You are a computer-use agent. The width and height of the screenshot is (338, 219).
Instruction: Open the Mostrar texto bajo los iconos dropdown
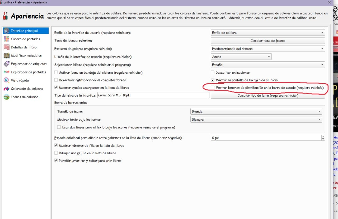(x=256, y=120)
